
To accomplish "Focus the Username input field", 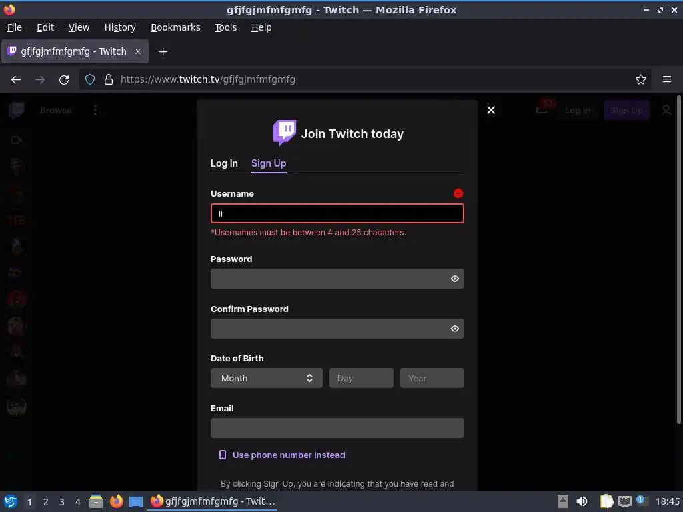I will (337, 213).
